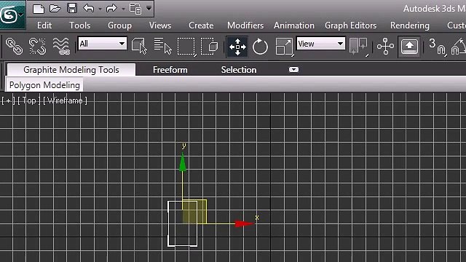Expand the redo history dropdown arrow

[123, 9]
